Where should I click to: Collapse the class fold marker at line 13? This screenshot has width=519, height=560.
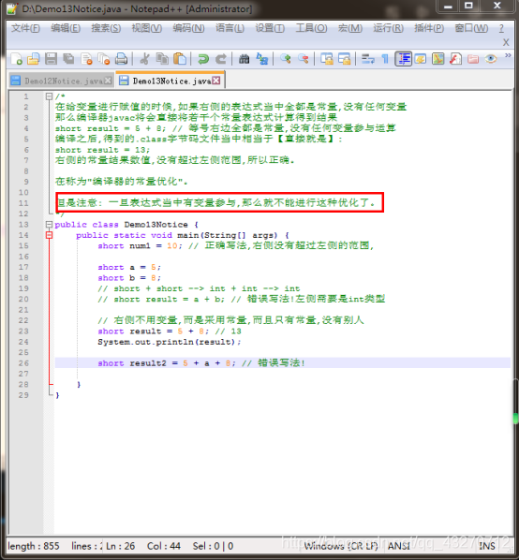pyautogui.click(x=49, y=225)
